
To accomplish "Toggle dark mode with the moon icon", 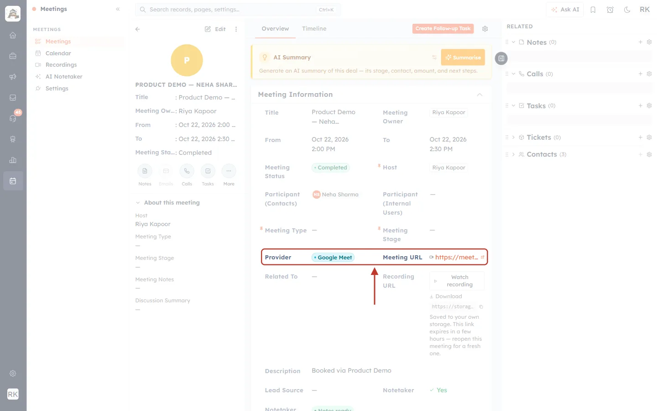I will (x=627, y=10).
